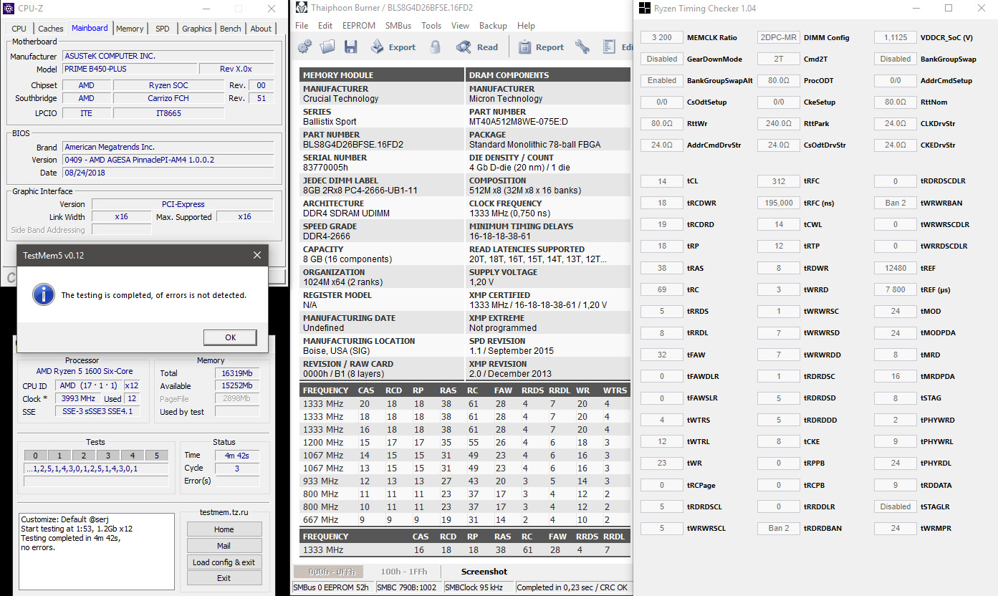Click the CPU-Z title bar application icon
This screenshot has height=596, width=998.
7,9
